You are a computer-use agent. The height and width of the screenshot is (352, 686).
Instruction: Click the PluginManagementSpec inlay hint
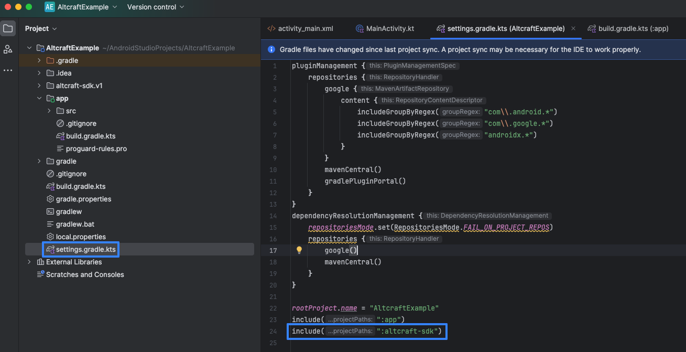pyautogui.click(x=413, y=66)
